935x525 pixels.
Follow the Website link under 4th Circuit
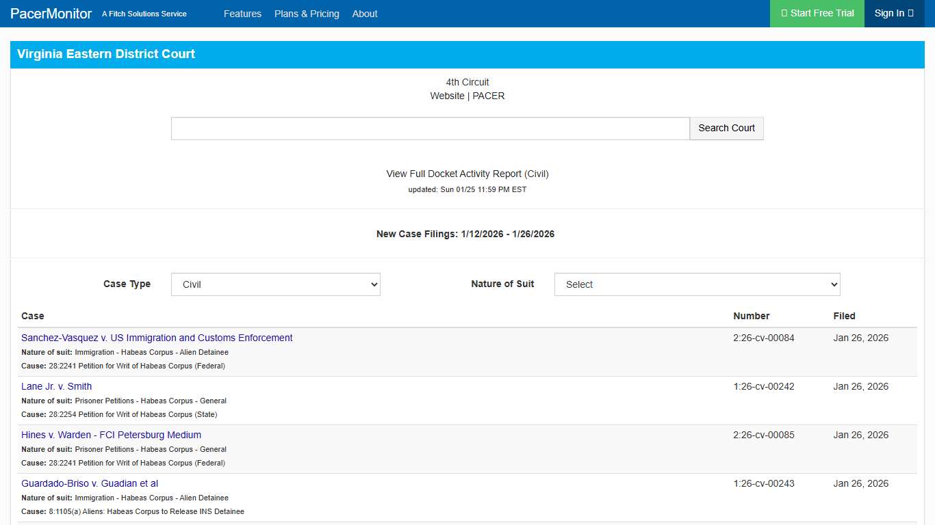click(x=448, y=96)
